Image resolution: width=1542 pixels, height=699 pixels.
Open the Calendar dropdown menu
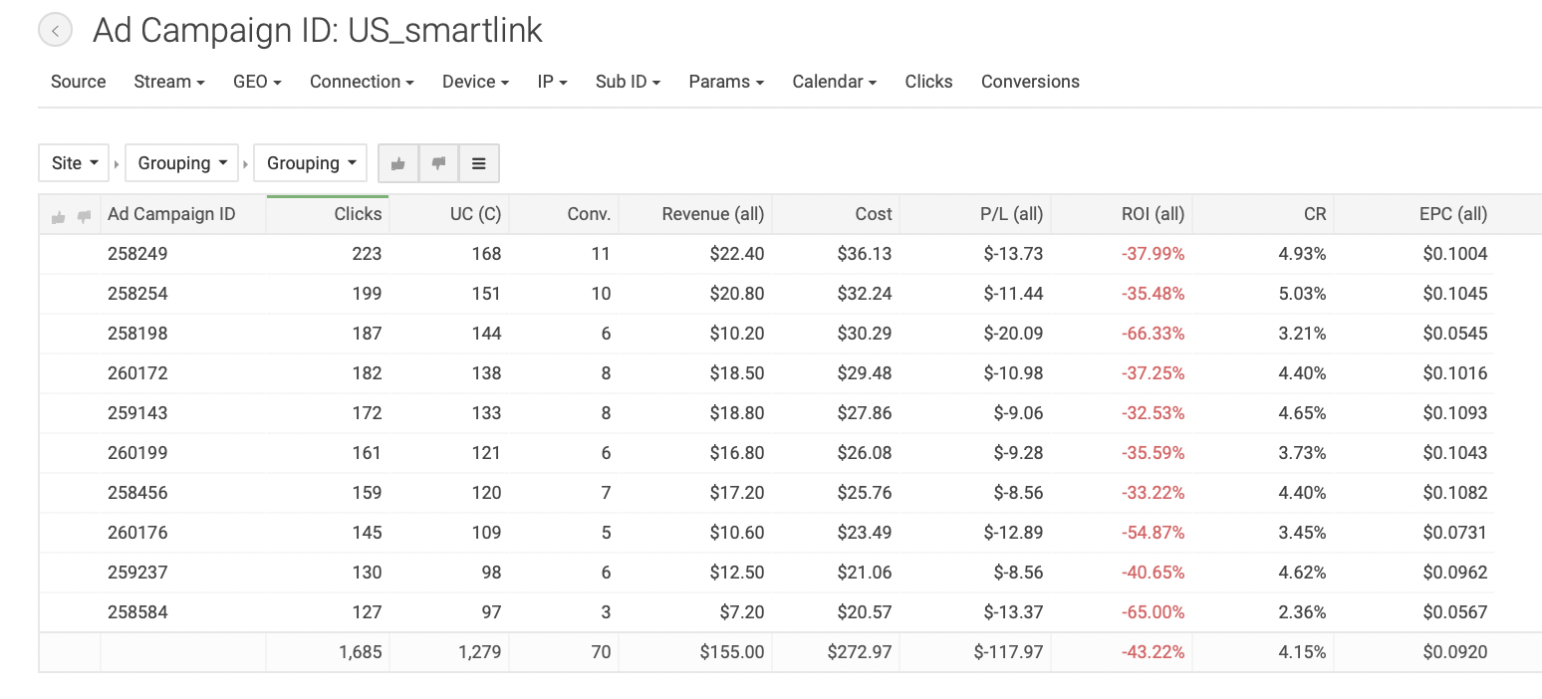coord(834,82)
